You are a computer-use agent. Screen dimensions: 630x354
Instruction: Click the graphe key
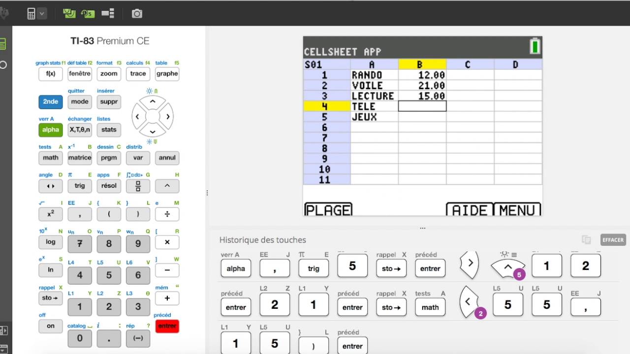click(x=167, y=74)
